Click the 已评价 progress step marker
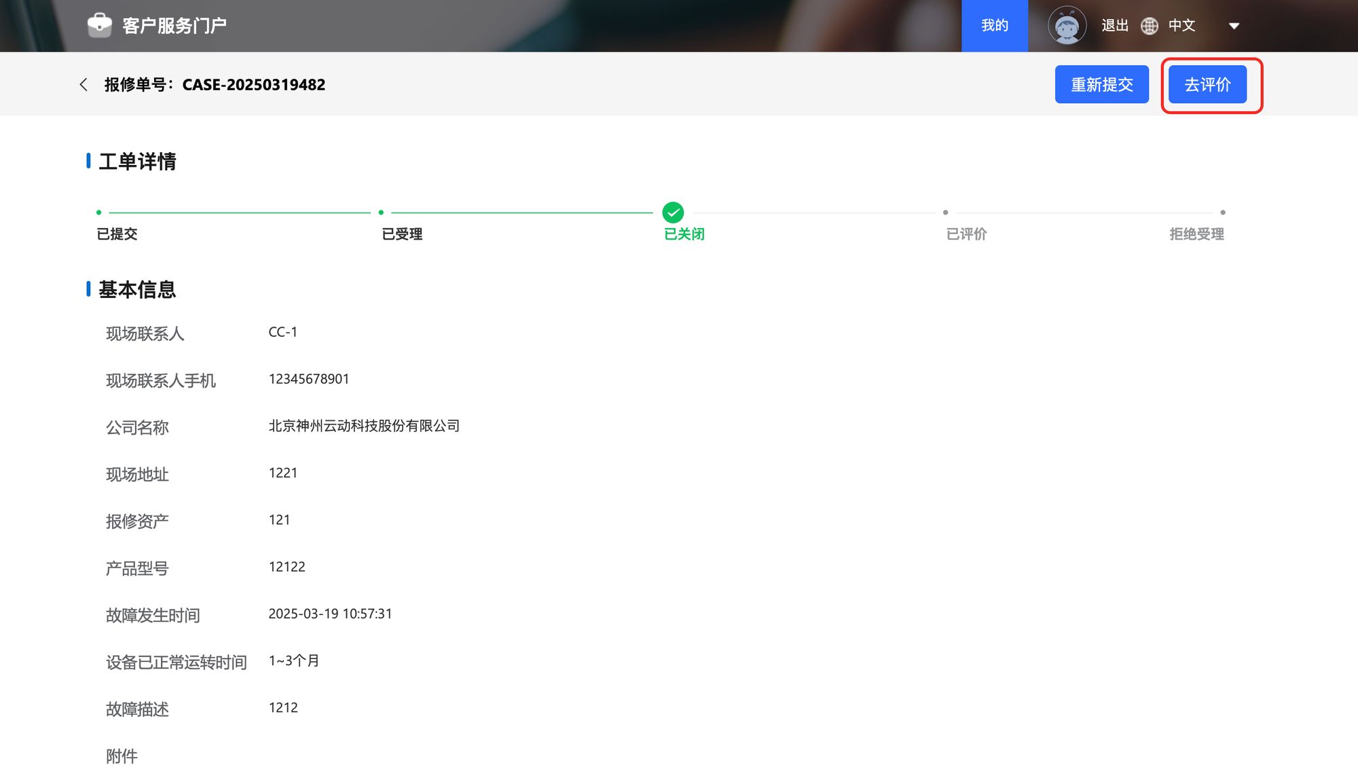This screenshot has height=778, width=1358. [x=945, y=212]
